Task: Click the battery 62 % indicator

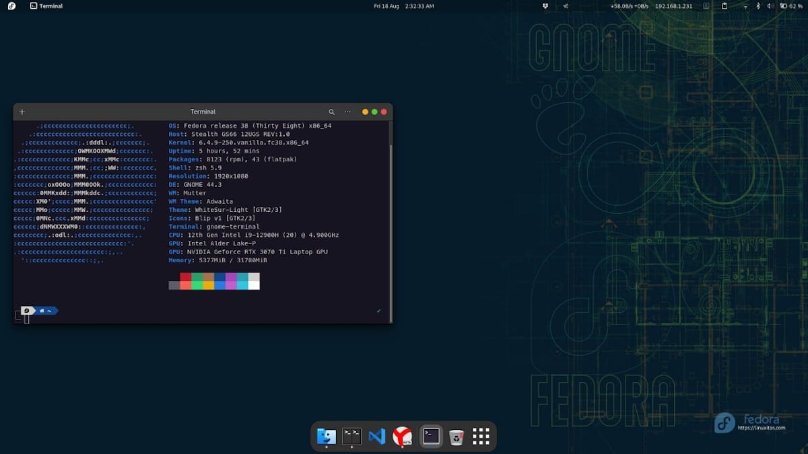Action: (x=790, y=6)
